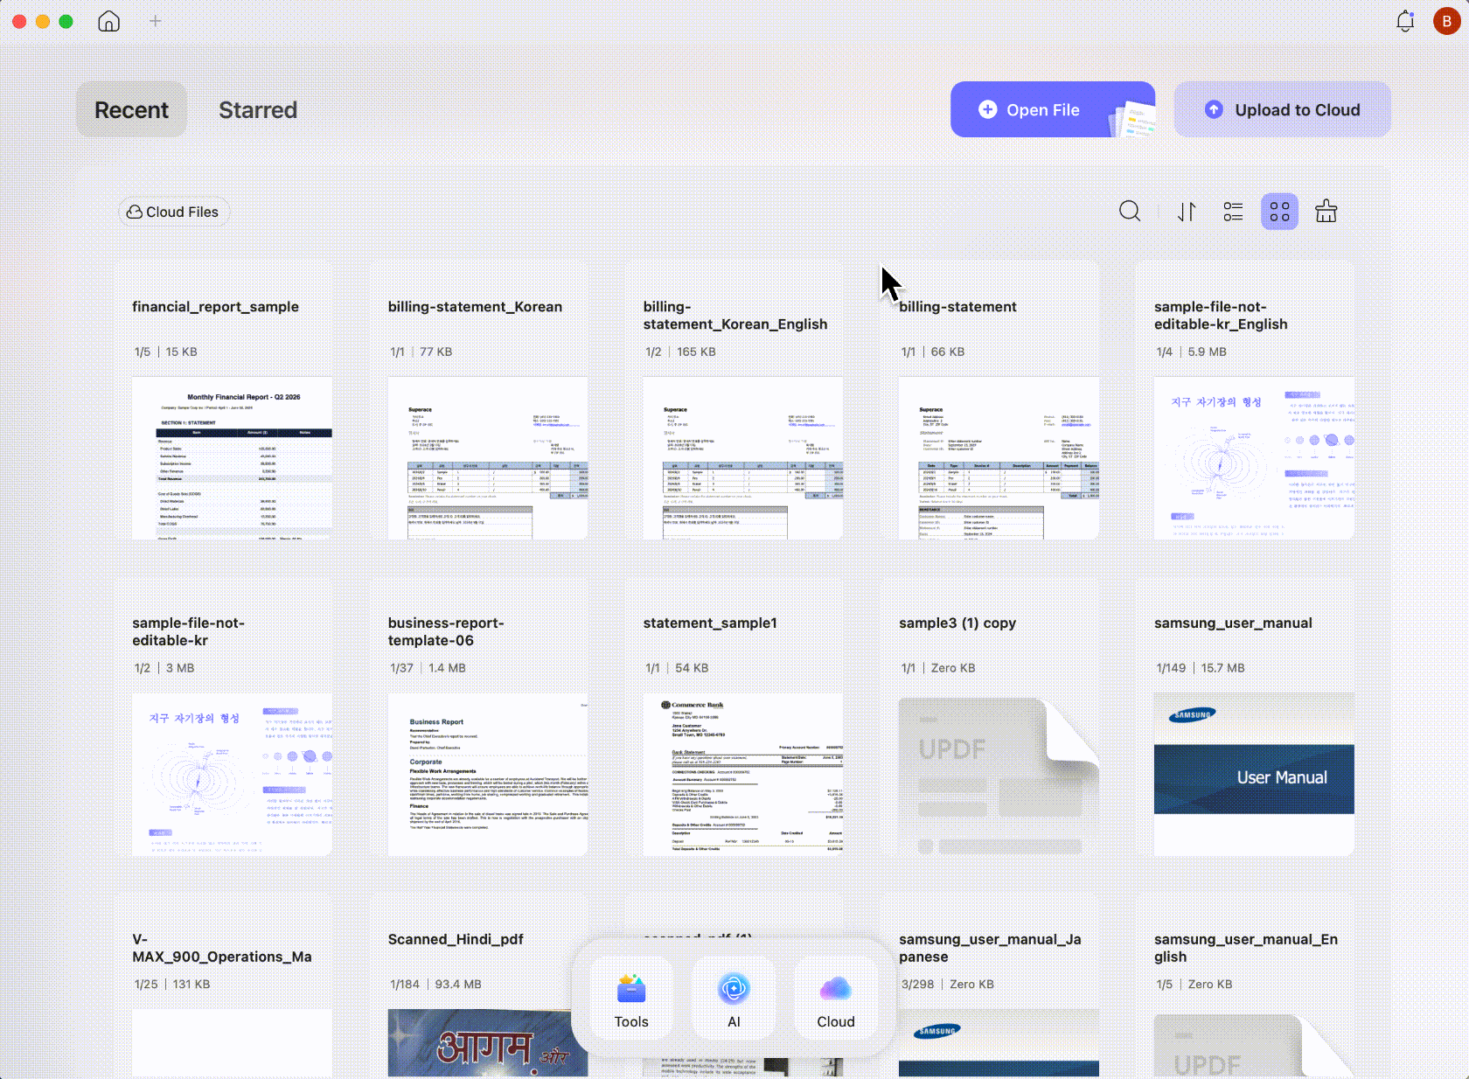This screenshot has width=1469, height=1079.
Task: Select file name Scanned_Hindi_pdf
Action: pyautogui.click(x=456, y=940)
